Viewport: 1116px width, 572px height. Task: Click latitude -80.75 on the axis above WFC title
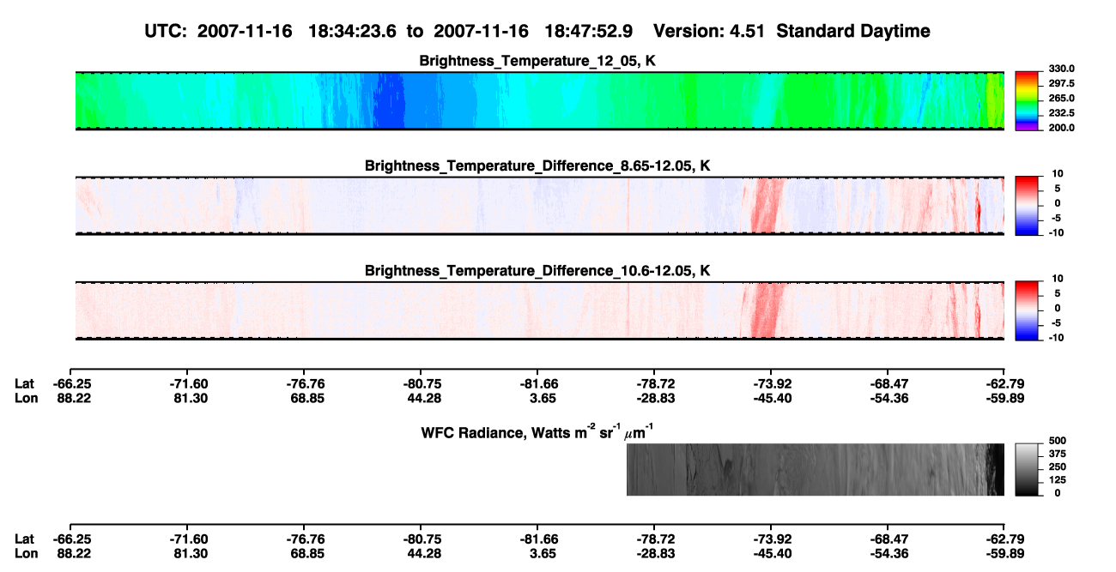click(422, 384)
